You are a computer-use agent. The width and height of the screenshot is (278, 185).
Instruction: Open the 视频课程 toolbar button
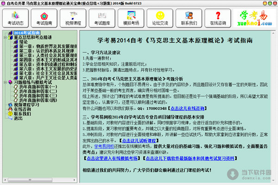73,18
